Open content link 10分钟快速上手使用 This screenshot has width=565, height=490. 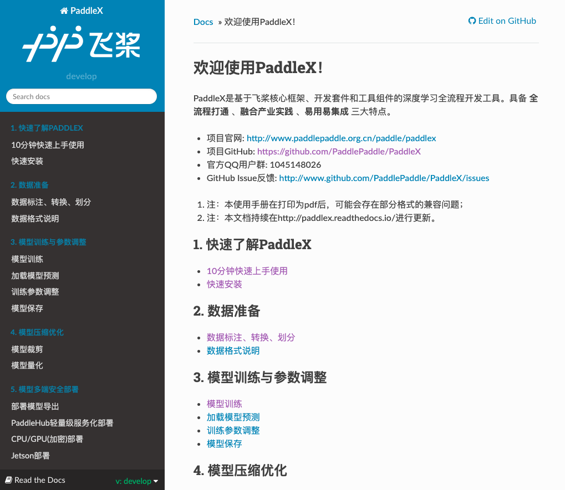click(247, 271)
